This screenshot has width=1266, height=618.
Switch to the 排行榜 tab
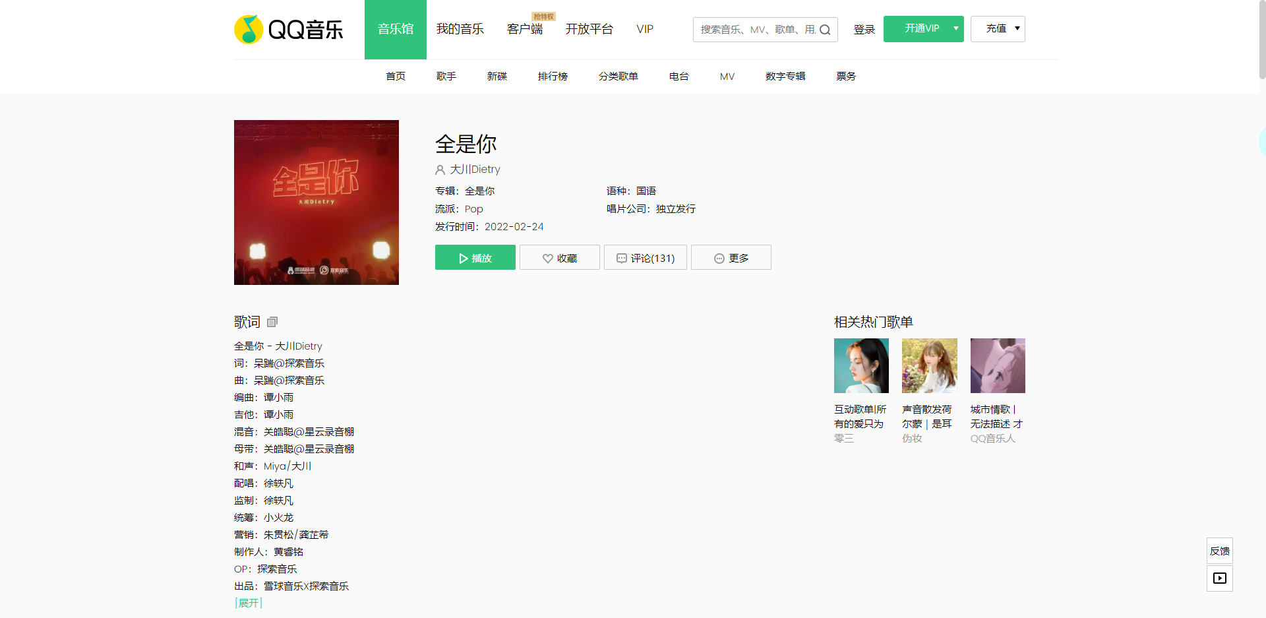click(x=553, y=76)
